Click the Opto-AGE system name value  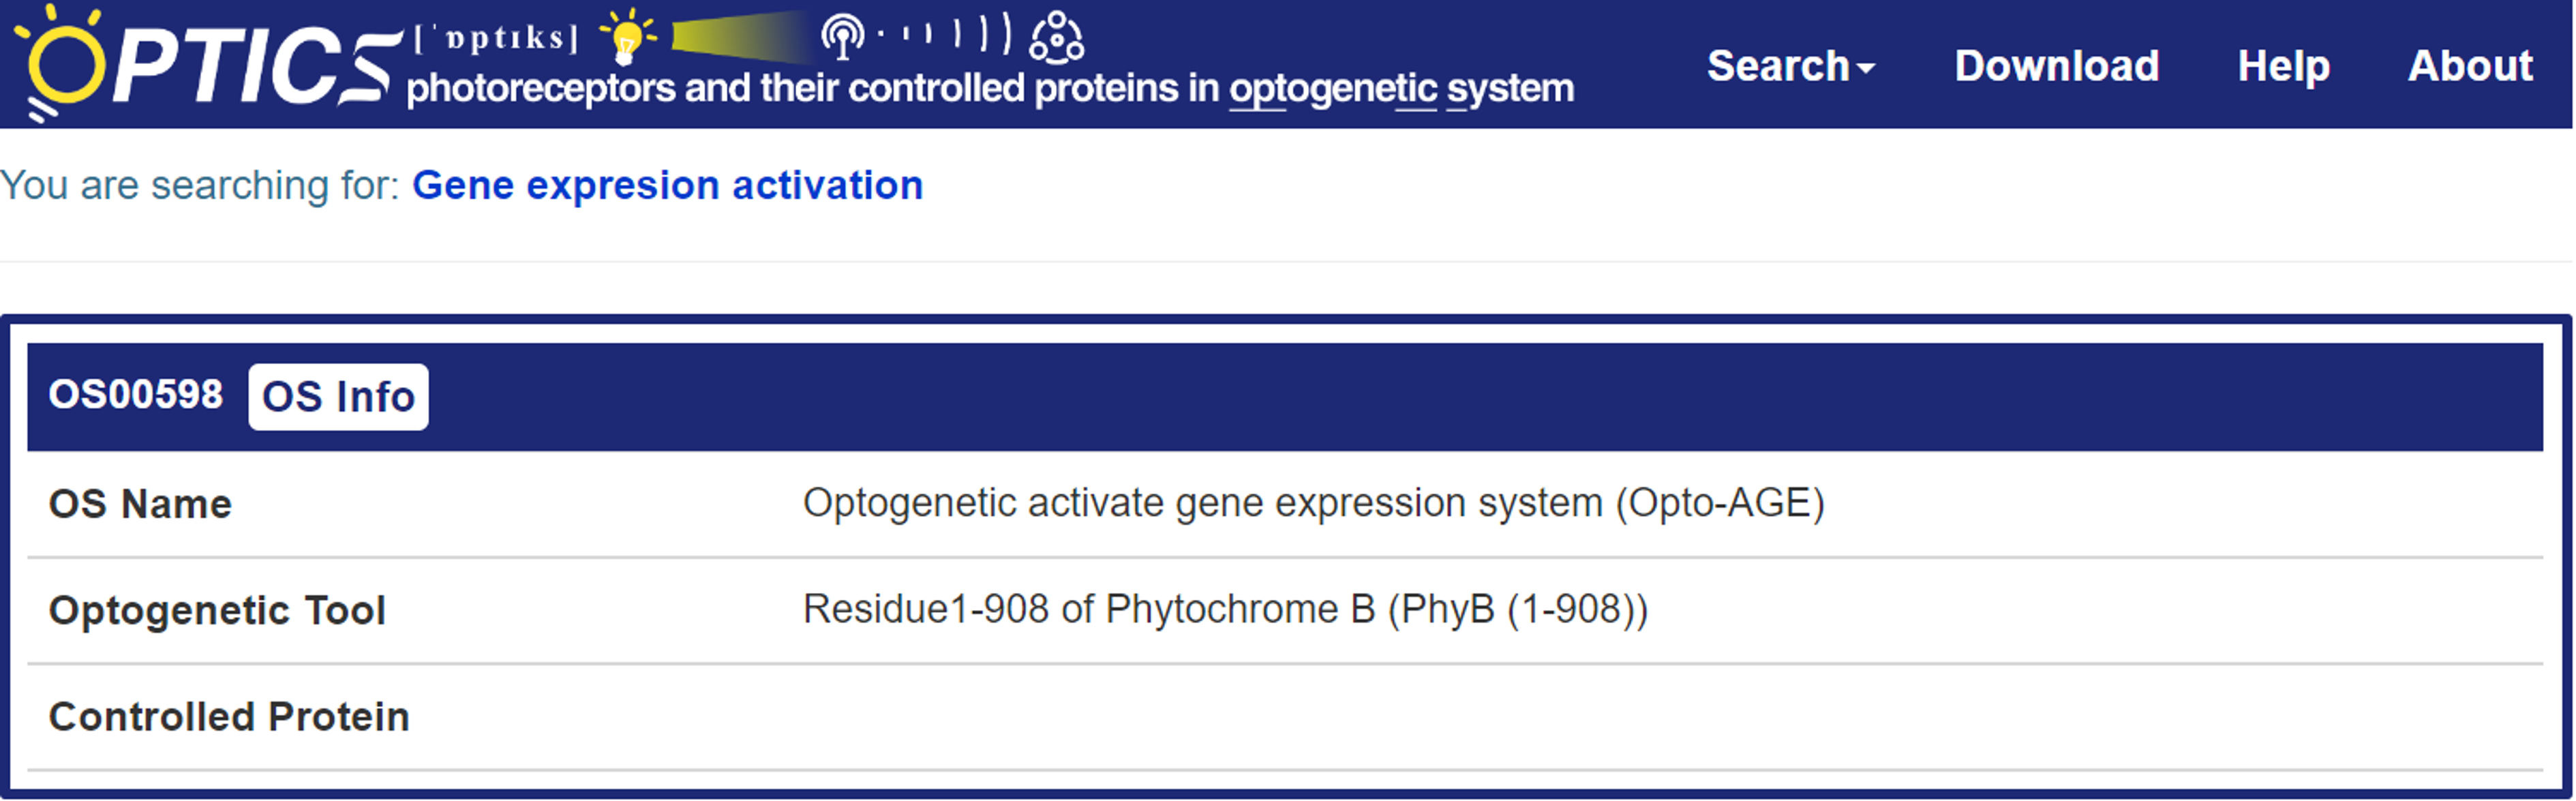tap(1313, 502)
